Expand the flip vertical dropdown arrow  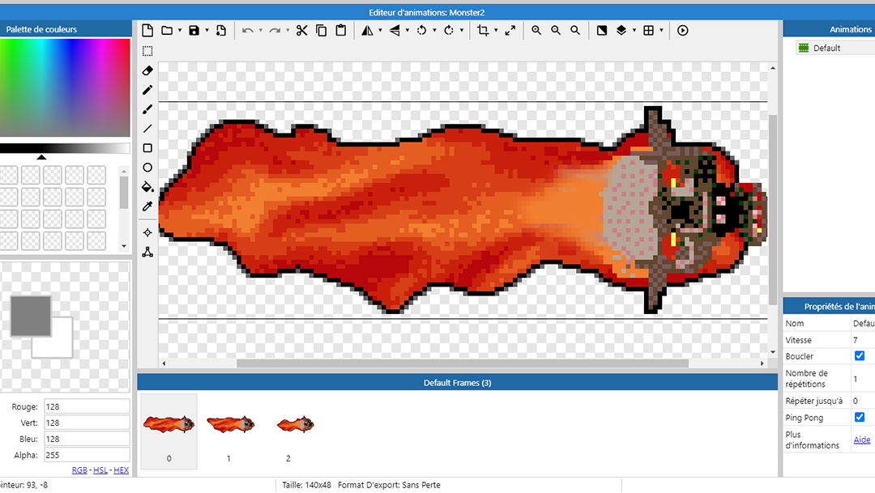(x=408, y=31)
